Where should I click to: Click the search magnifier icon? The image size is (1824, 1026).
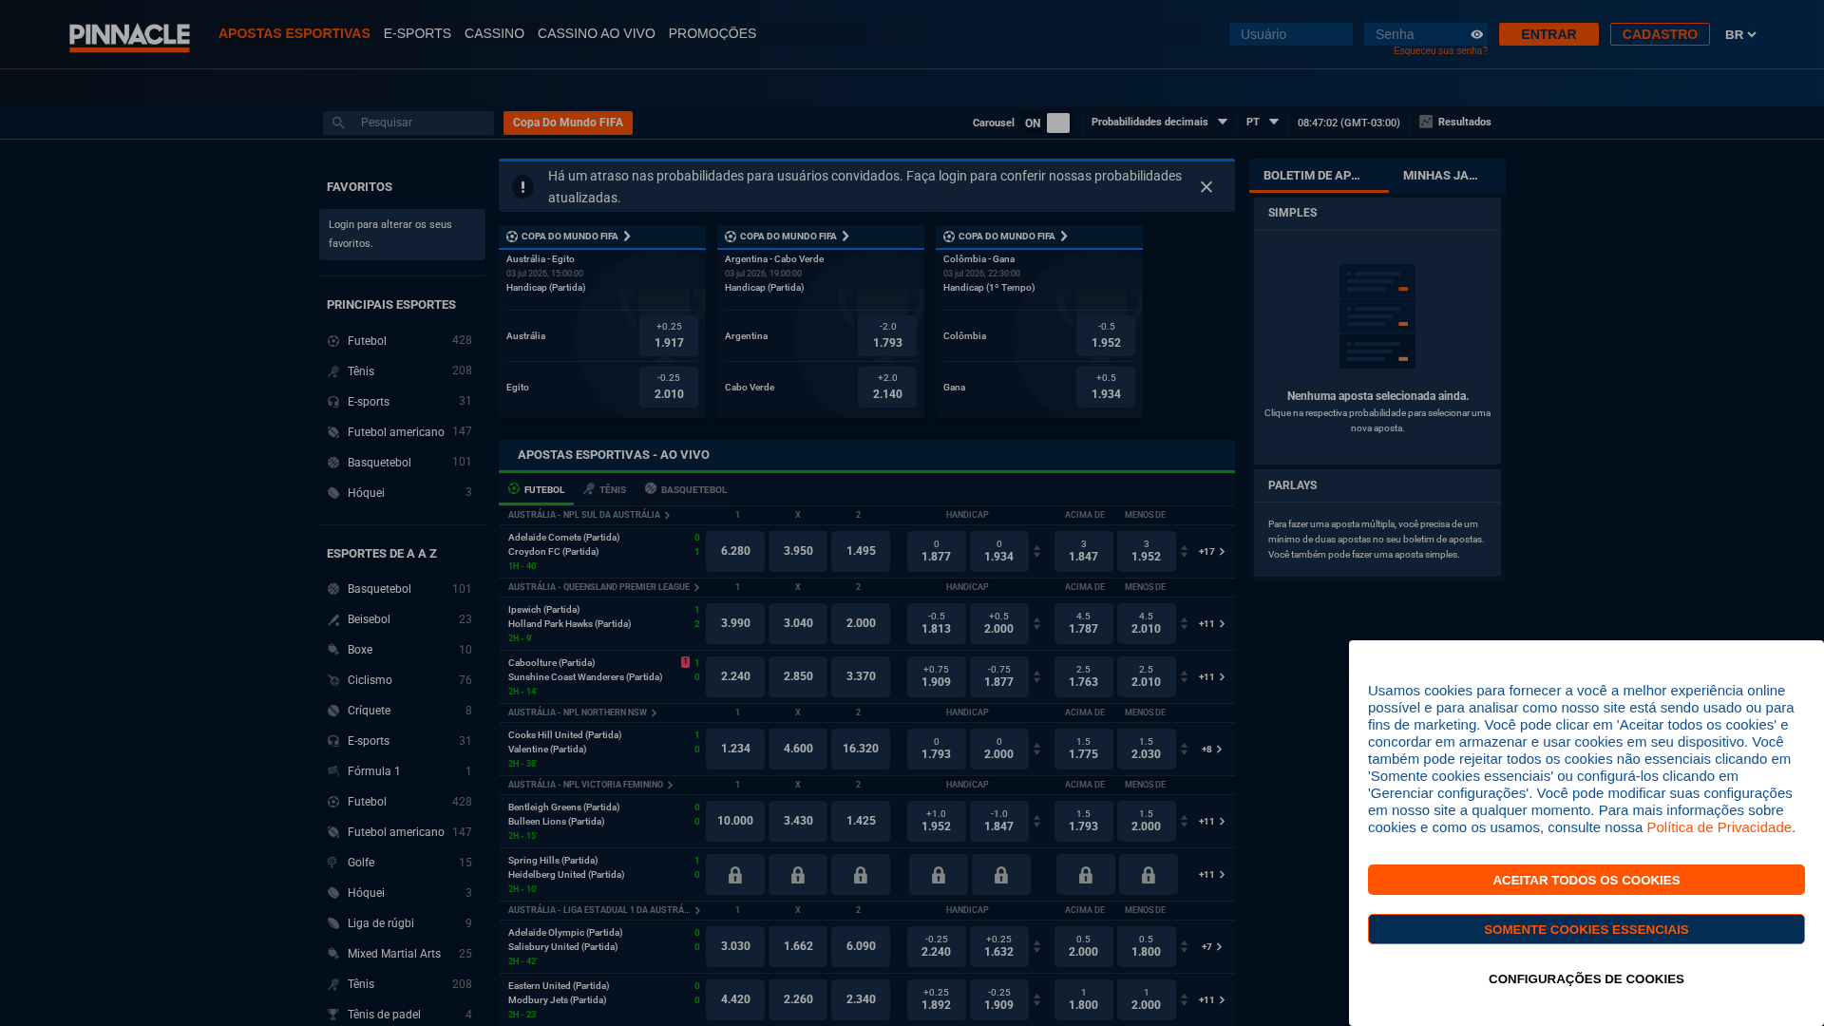click(337, 123)
